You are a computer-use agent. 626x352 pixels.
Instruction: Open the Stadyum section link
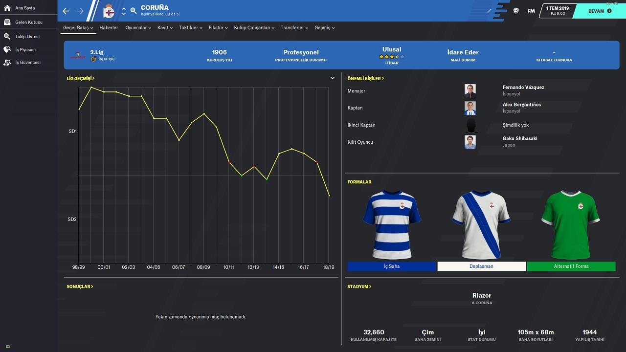[x=359, y=286]
